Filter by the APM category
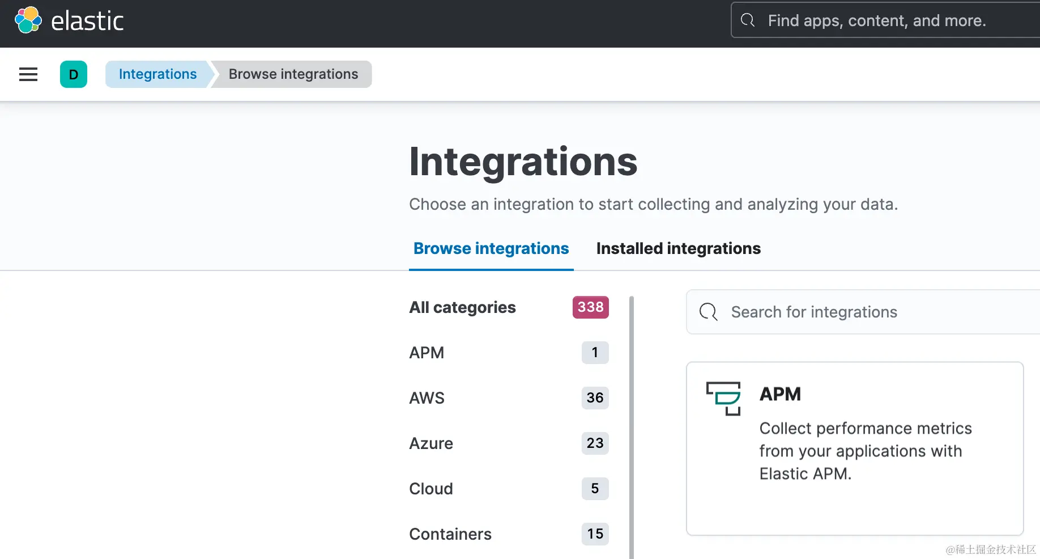The height and width of the screenshot is (559, 1040). [427, 353]
